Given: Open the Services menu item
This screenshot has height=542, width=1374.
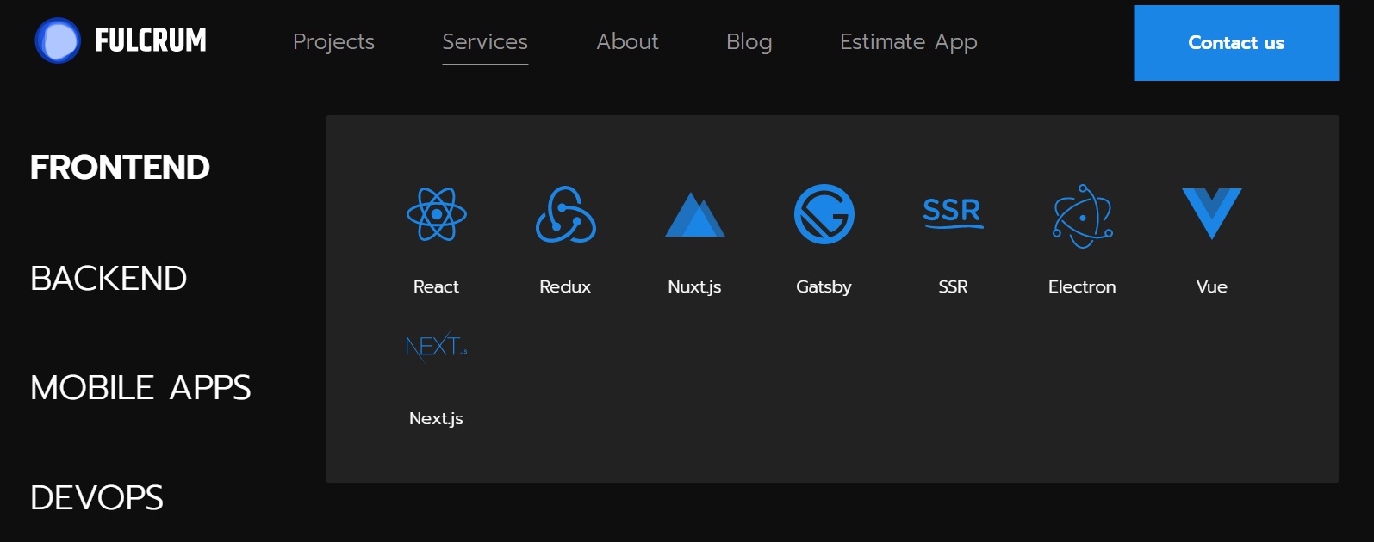Looking at the screenshot, I should pyautogui.click(x=485, y=42).
